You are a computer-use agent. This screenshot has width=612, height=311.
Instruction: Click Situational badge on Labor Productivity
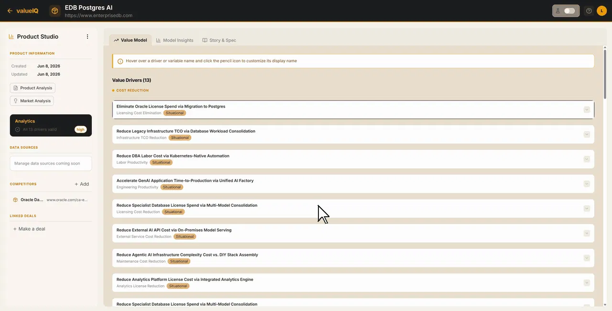[x=161, y=163]
